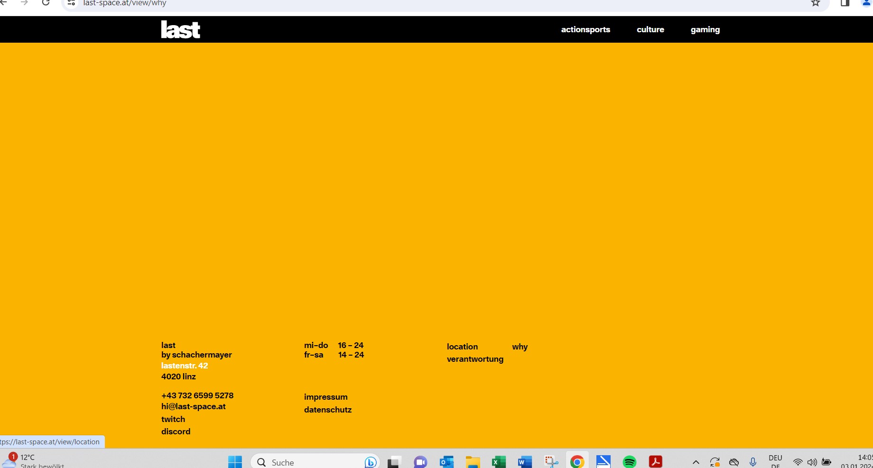Open Spotify from the taskbar

(629, 462)
